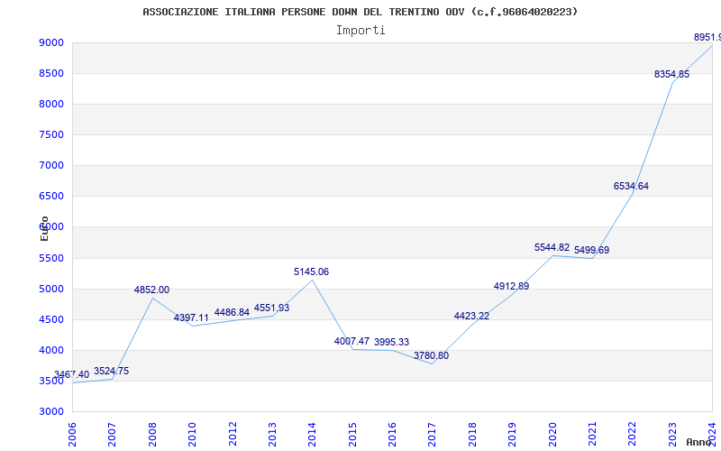Select the x-axis year 2019
Image resolution: width=721 pixels, height=451 pixels.
coord(512,435)
